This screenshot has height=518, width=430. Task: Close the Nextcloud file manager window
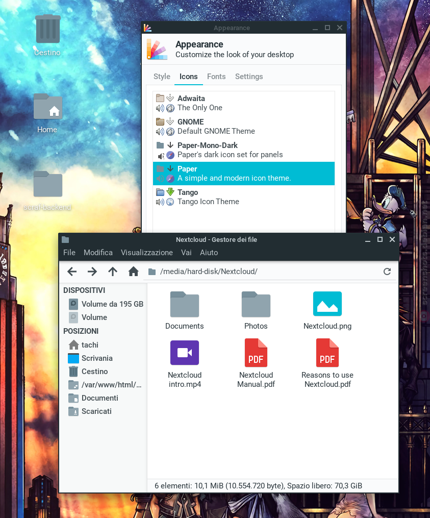pos(392,239)
